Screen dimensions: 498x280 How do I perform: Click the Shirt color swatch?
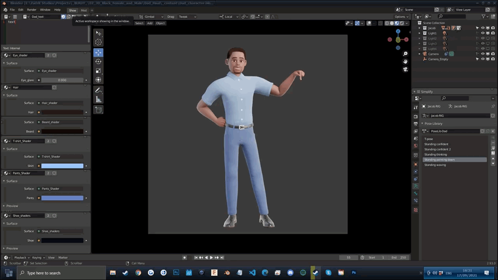click(62, 166)
